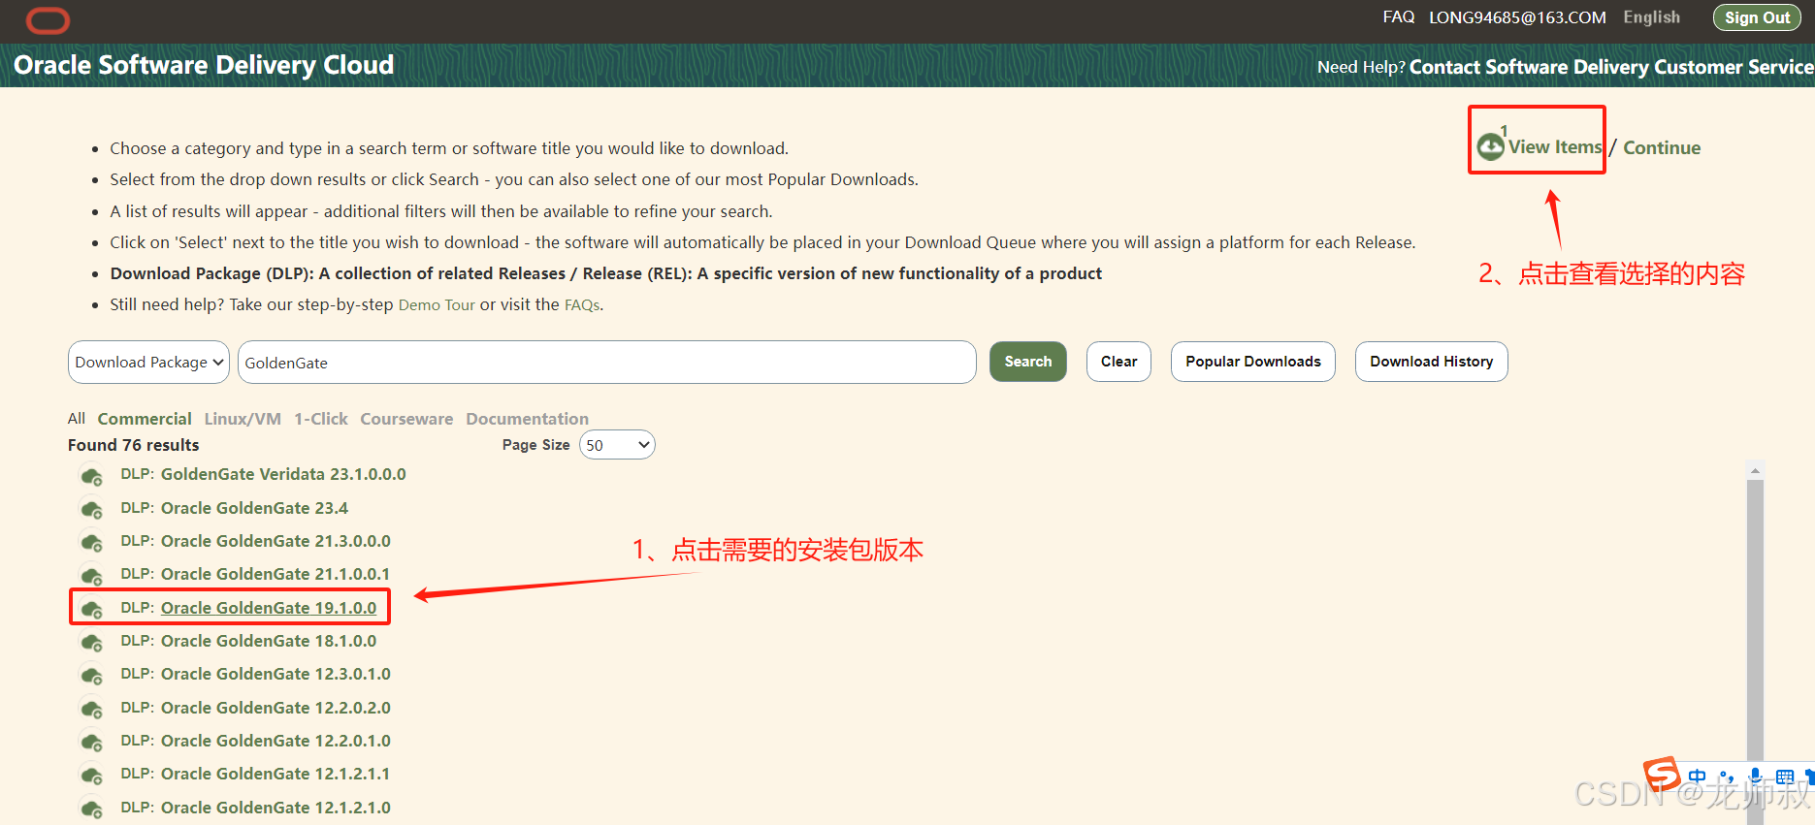The image size is (1815, 825).
Task: Open DLP: Oracle GoldenGate 21.1.0.0.1
Action: point(275,574)
